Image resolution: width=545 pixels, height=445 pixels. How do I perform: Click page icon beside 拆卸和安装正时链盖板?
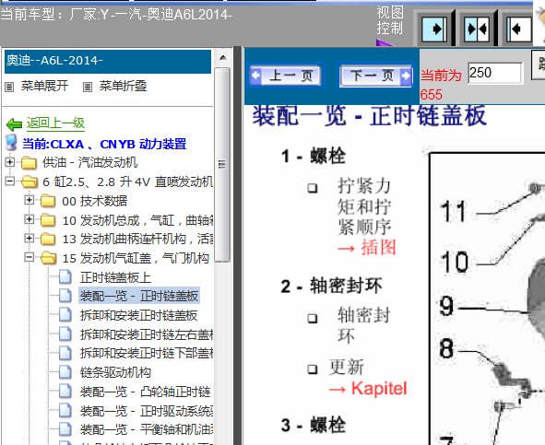pyautogui.click(x=65, y=315)
